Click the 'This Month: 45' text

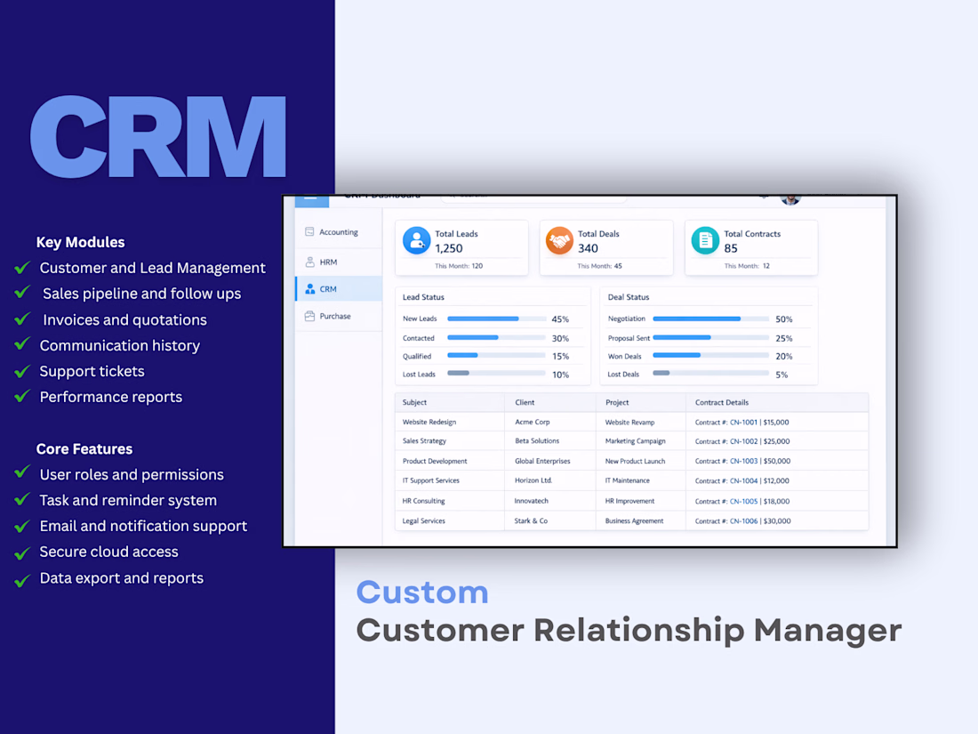599,266
